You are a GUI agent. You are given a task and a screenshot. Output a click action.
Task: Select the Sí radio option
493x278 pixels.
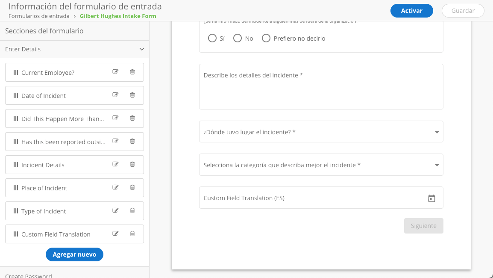point(212,38)
